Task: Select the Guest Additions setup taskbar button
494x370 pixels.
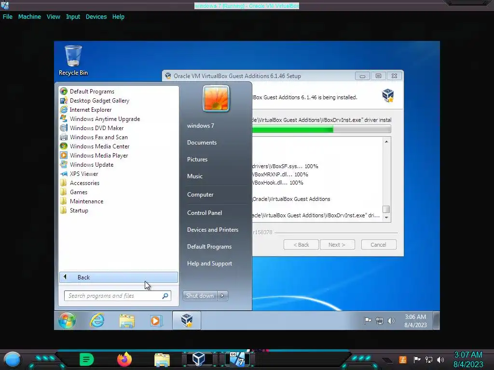Action: (x=187, y=320)
